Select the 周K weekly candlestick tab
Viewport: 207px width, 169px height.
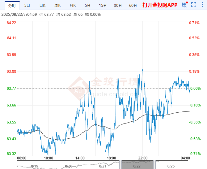click(57, 5)
